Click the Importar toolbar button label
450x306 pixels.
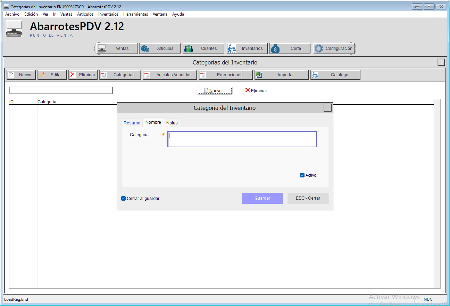tap(286, 75)
